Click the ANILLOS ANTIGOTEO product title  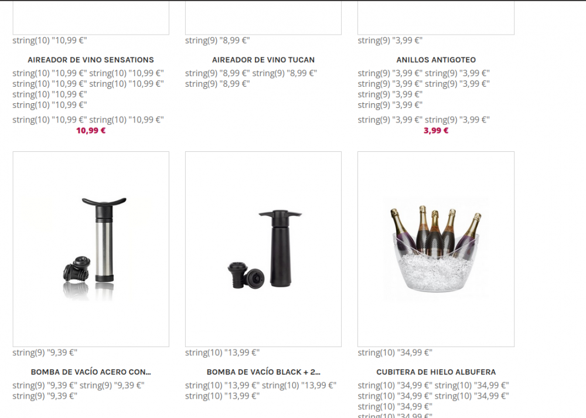(x=436, y=60)
